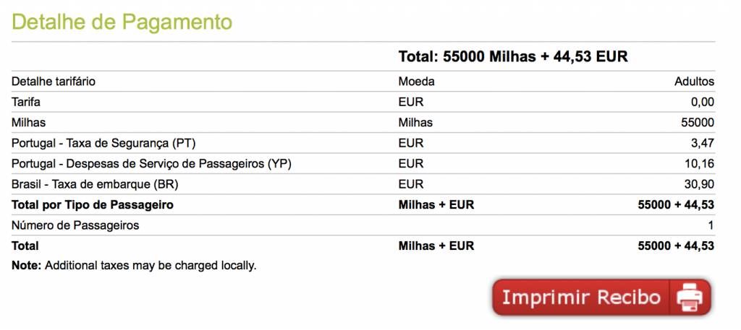This screenshot has width=741, height=330.
Task: Select Portugal - Taxa de Segurança (PT) row
Action: (363, 143)
